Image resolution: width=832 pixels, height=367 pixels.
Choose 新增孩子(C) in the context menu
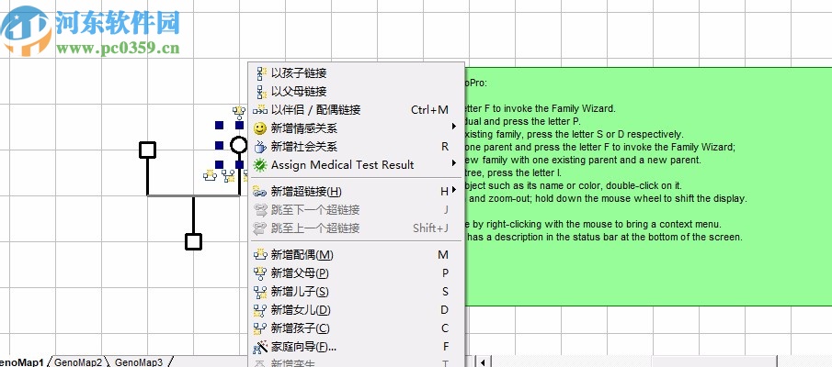pos(357,328)
